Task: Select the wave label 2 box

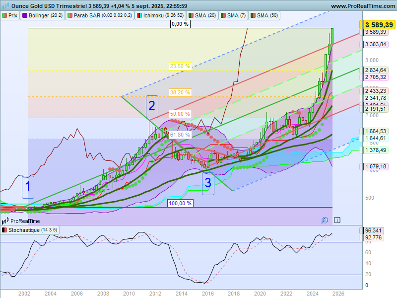Action: pos(152,106)
